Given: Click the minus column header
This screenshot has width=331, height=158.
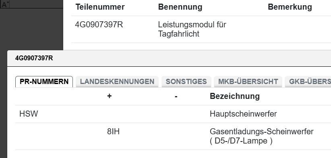Looking at the screenshot, I should (x=176, y=96).
